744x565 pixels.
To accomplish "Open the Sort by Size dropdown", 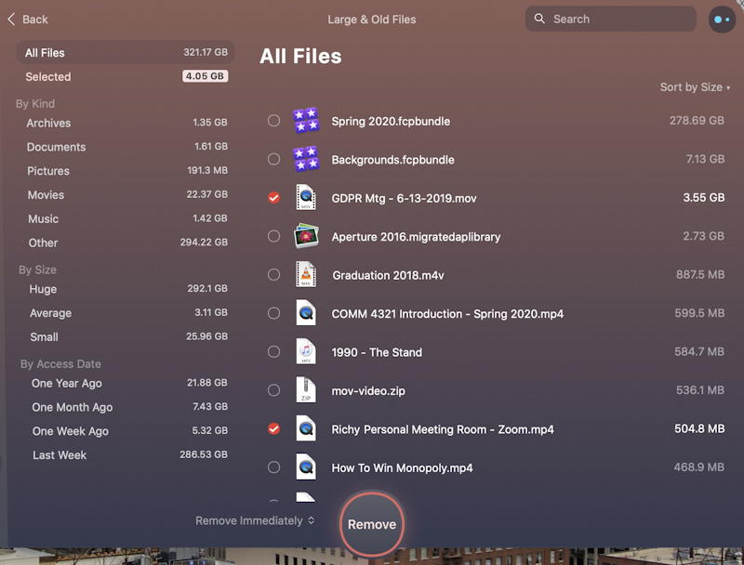I will point(695,87).
